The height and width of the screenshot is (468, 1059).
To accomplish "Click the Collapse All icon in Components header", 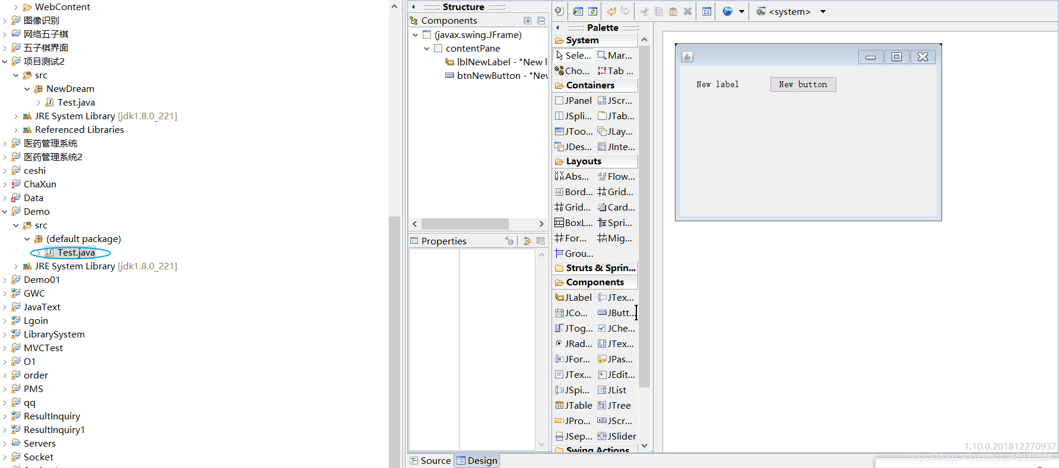I will (541, 21).
